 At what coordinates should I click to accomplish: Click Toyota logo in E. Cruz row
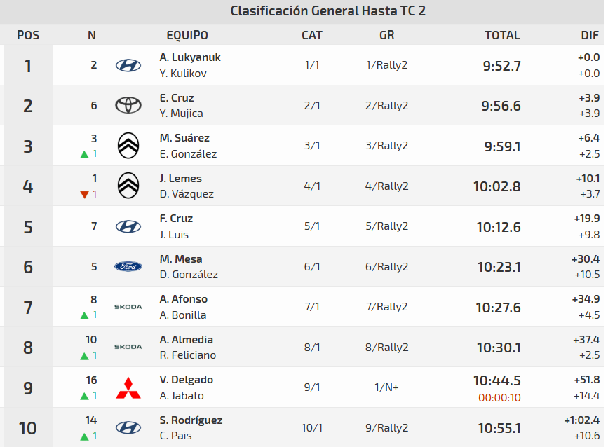click(128, 106)
